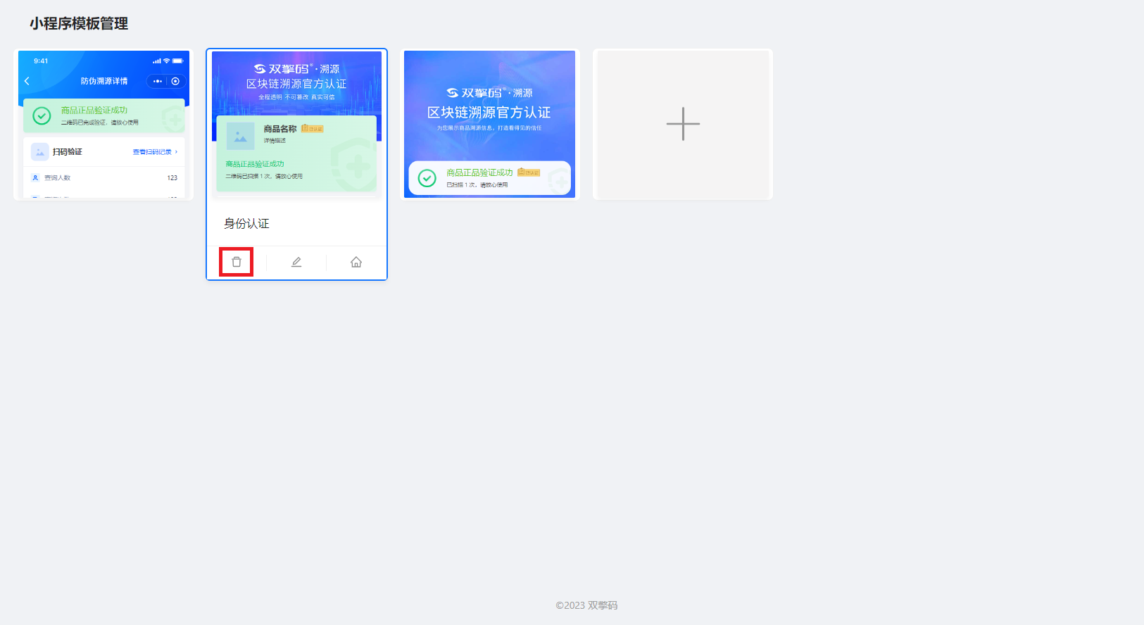The image size is (1144, 625).
Task: Open the 防伪溯源详情 template thumbnail
Action: pos(103,125)
